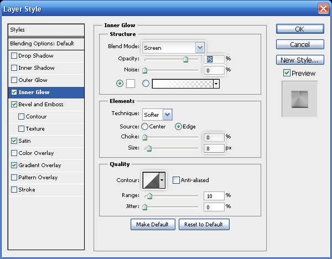Select the gradient glow radio button
Image resolution: width=332 pixels, height=259 pixels.
click(x=146, y=84)
